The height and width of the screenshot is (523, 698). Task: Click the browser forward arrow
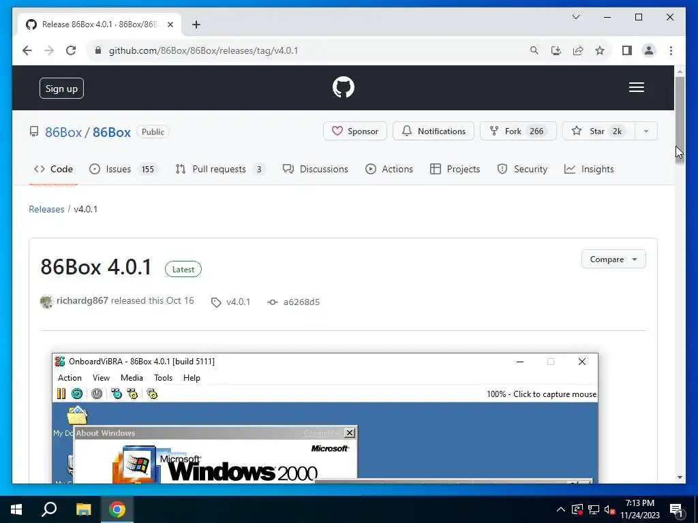[49, 50]
